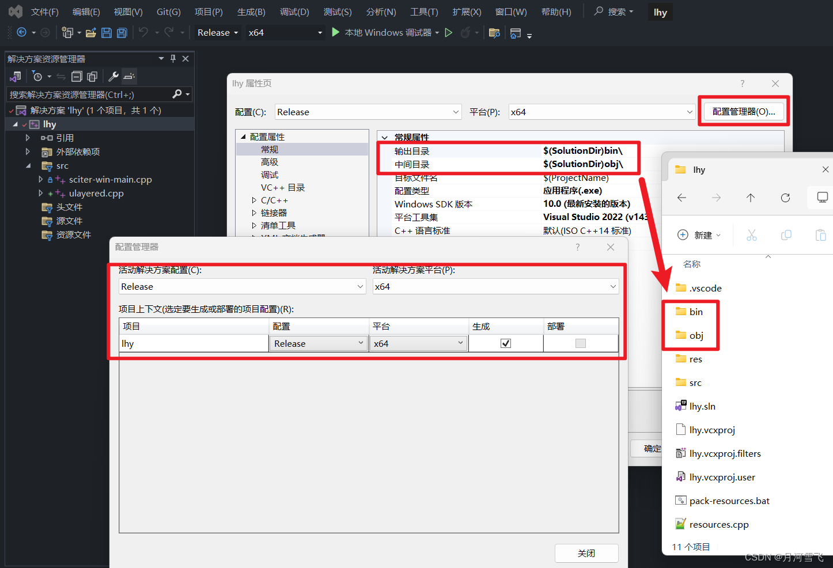Screen dimensions: 833x568
Task: Open Properties via the wrench icon
Action: 114,76
